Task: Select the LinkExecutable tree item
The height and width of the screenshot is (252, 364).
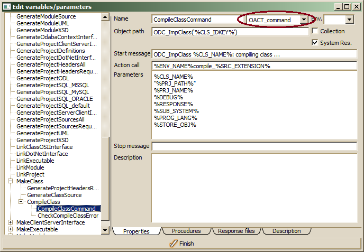Action: click(x=35, y=161)
